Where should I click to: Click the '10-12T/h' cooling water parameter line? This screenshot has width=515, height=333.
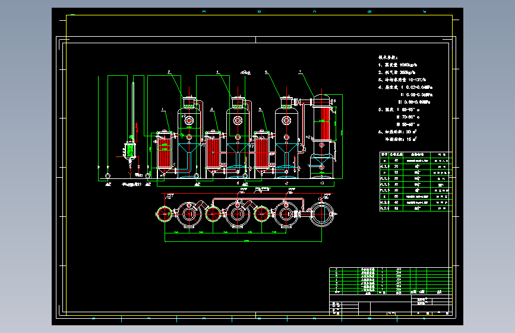click(402, 79)
